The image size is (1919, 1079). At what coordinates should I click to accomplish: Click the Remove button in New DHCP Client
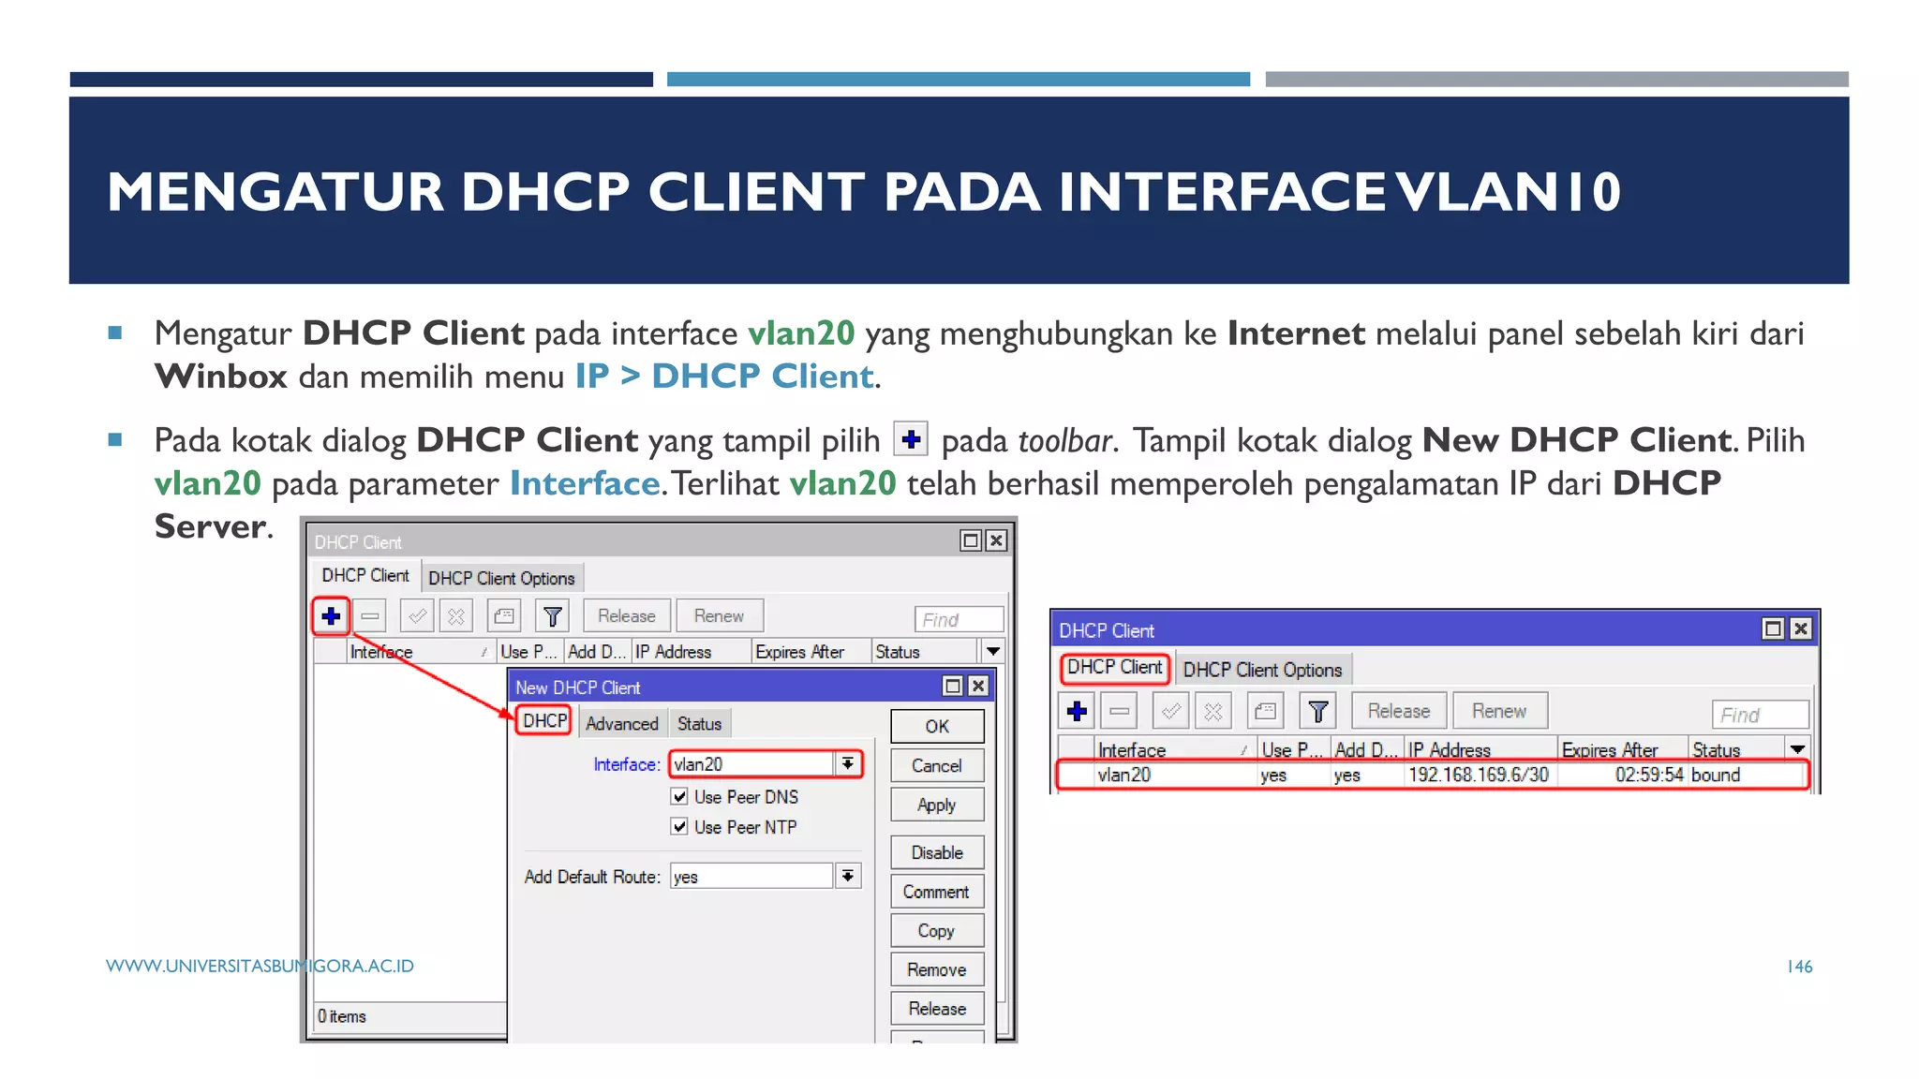(x=937, y=970)
